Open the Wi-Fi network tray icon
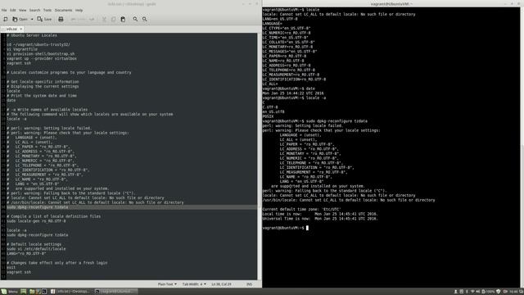This screenshot has height=295, width=524. tap(472, 292)
